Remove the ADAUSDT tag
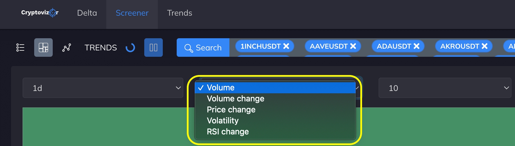The image size is (515, 146). [x=417, y=46]
